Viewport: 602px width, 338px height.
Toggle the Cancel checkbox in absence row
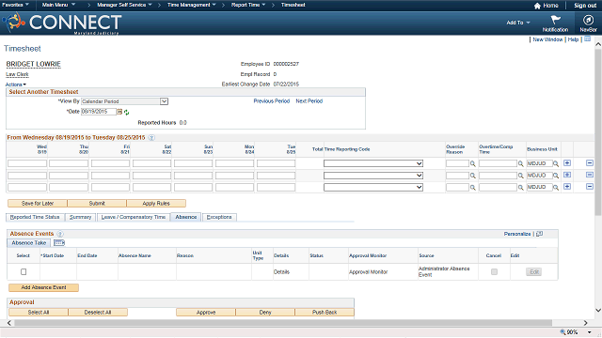[x=494, y=271]
